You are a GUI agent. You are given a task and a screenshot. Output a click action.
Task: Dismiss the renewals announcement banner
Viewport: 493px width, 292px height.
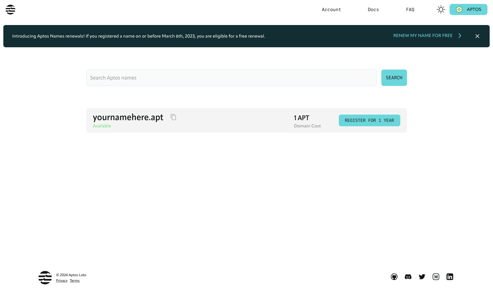tap(477, 36)
